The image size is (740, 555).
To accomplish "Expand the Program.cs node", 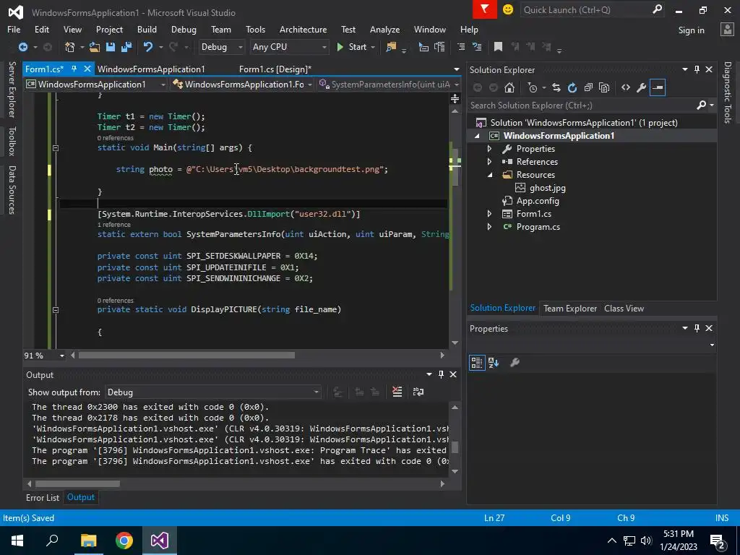I will pyautogui.click(x=489, y=226).
